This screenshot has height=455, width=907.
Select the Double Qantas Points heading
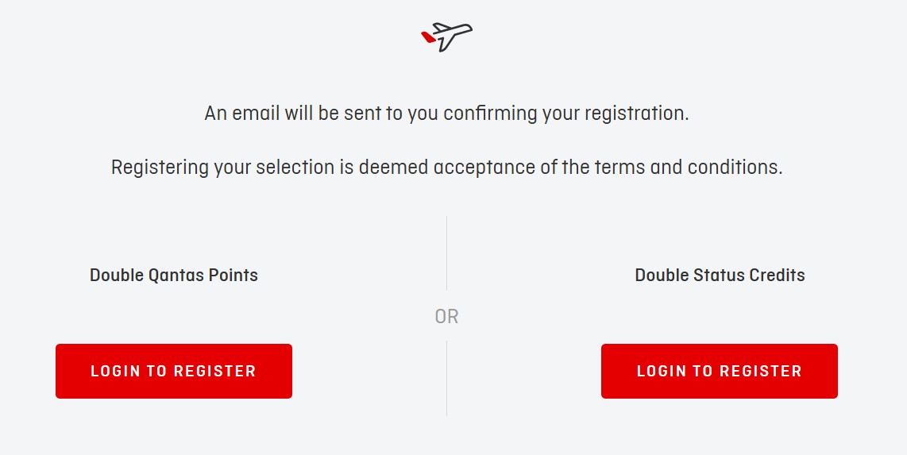click(174, 276)
